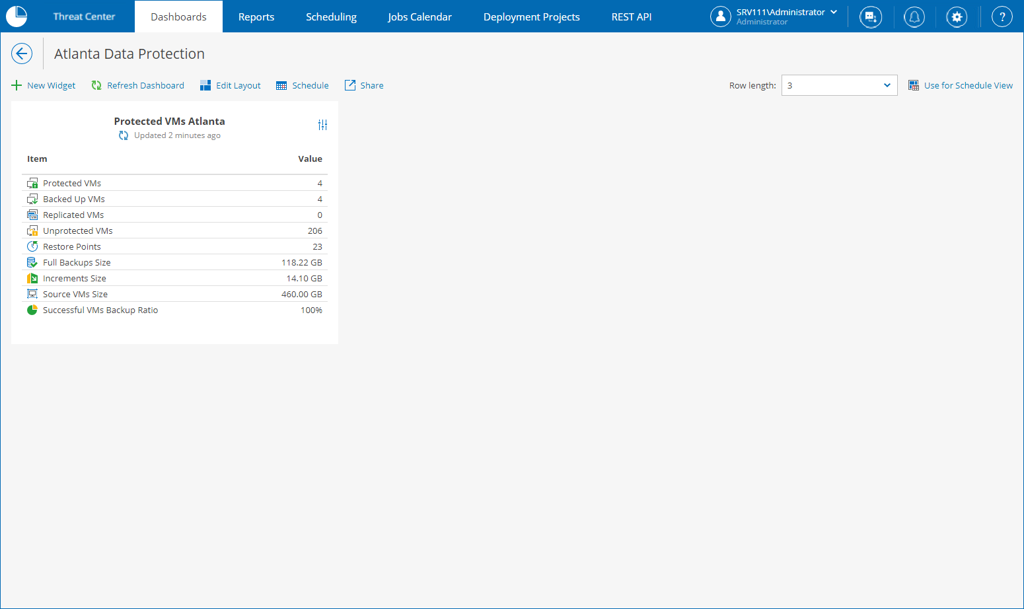Click the Replicated VMs row icon
Image resolution: width=1024 pixels, height=609 pixels.
[x=32, y=215]
